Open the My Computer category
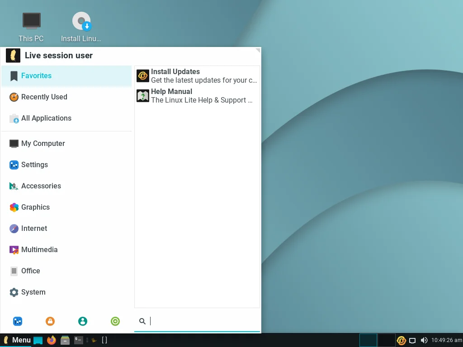The height and width of the screenshot is (347, 463). tap(66, 143)
